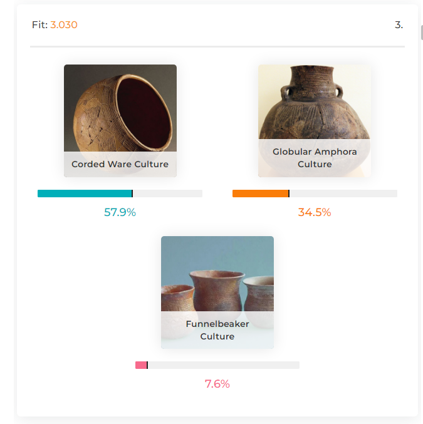The height and width of the screenshot is (424, 423).
Task: Click the Fit: label text
Action: pyautogui.click(x=39, y=25)
